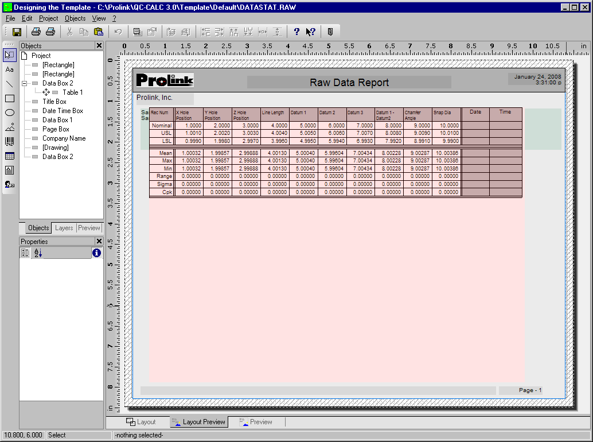
Task: Click the Raw Data Report title object
Action: 349,82
